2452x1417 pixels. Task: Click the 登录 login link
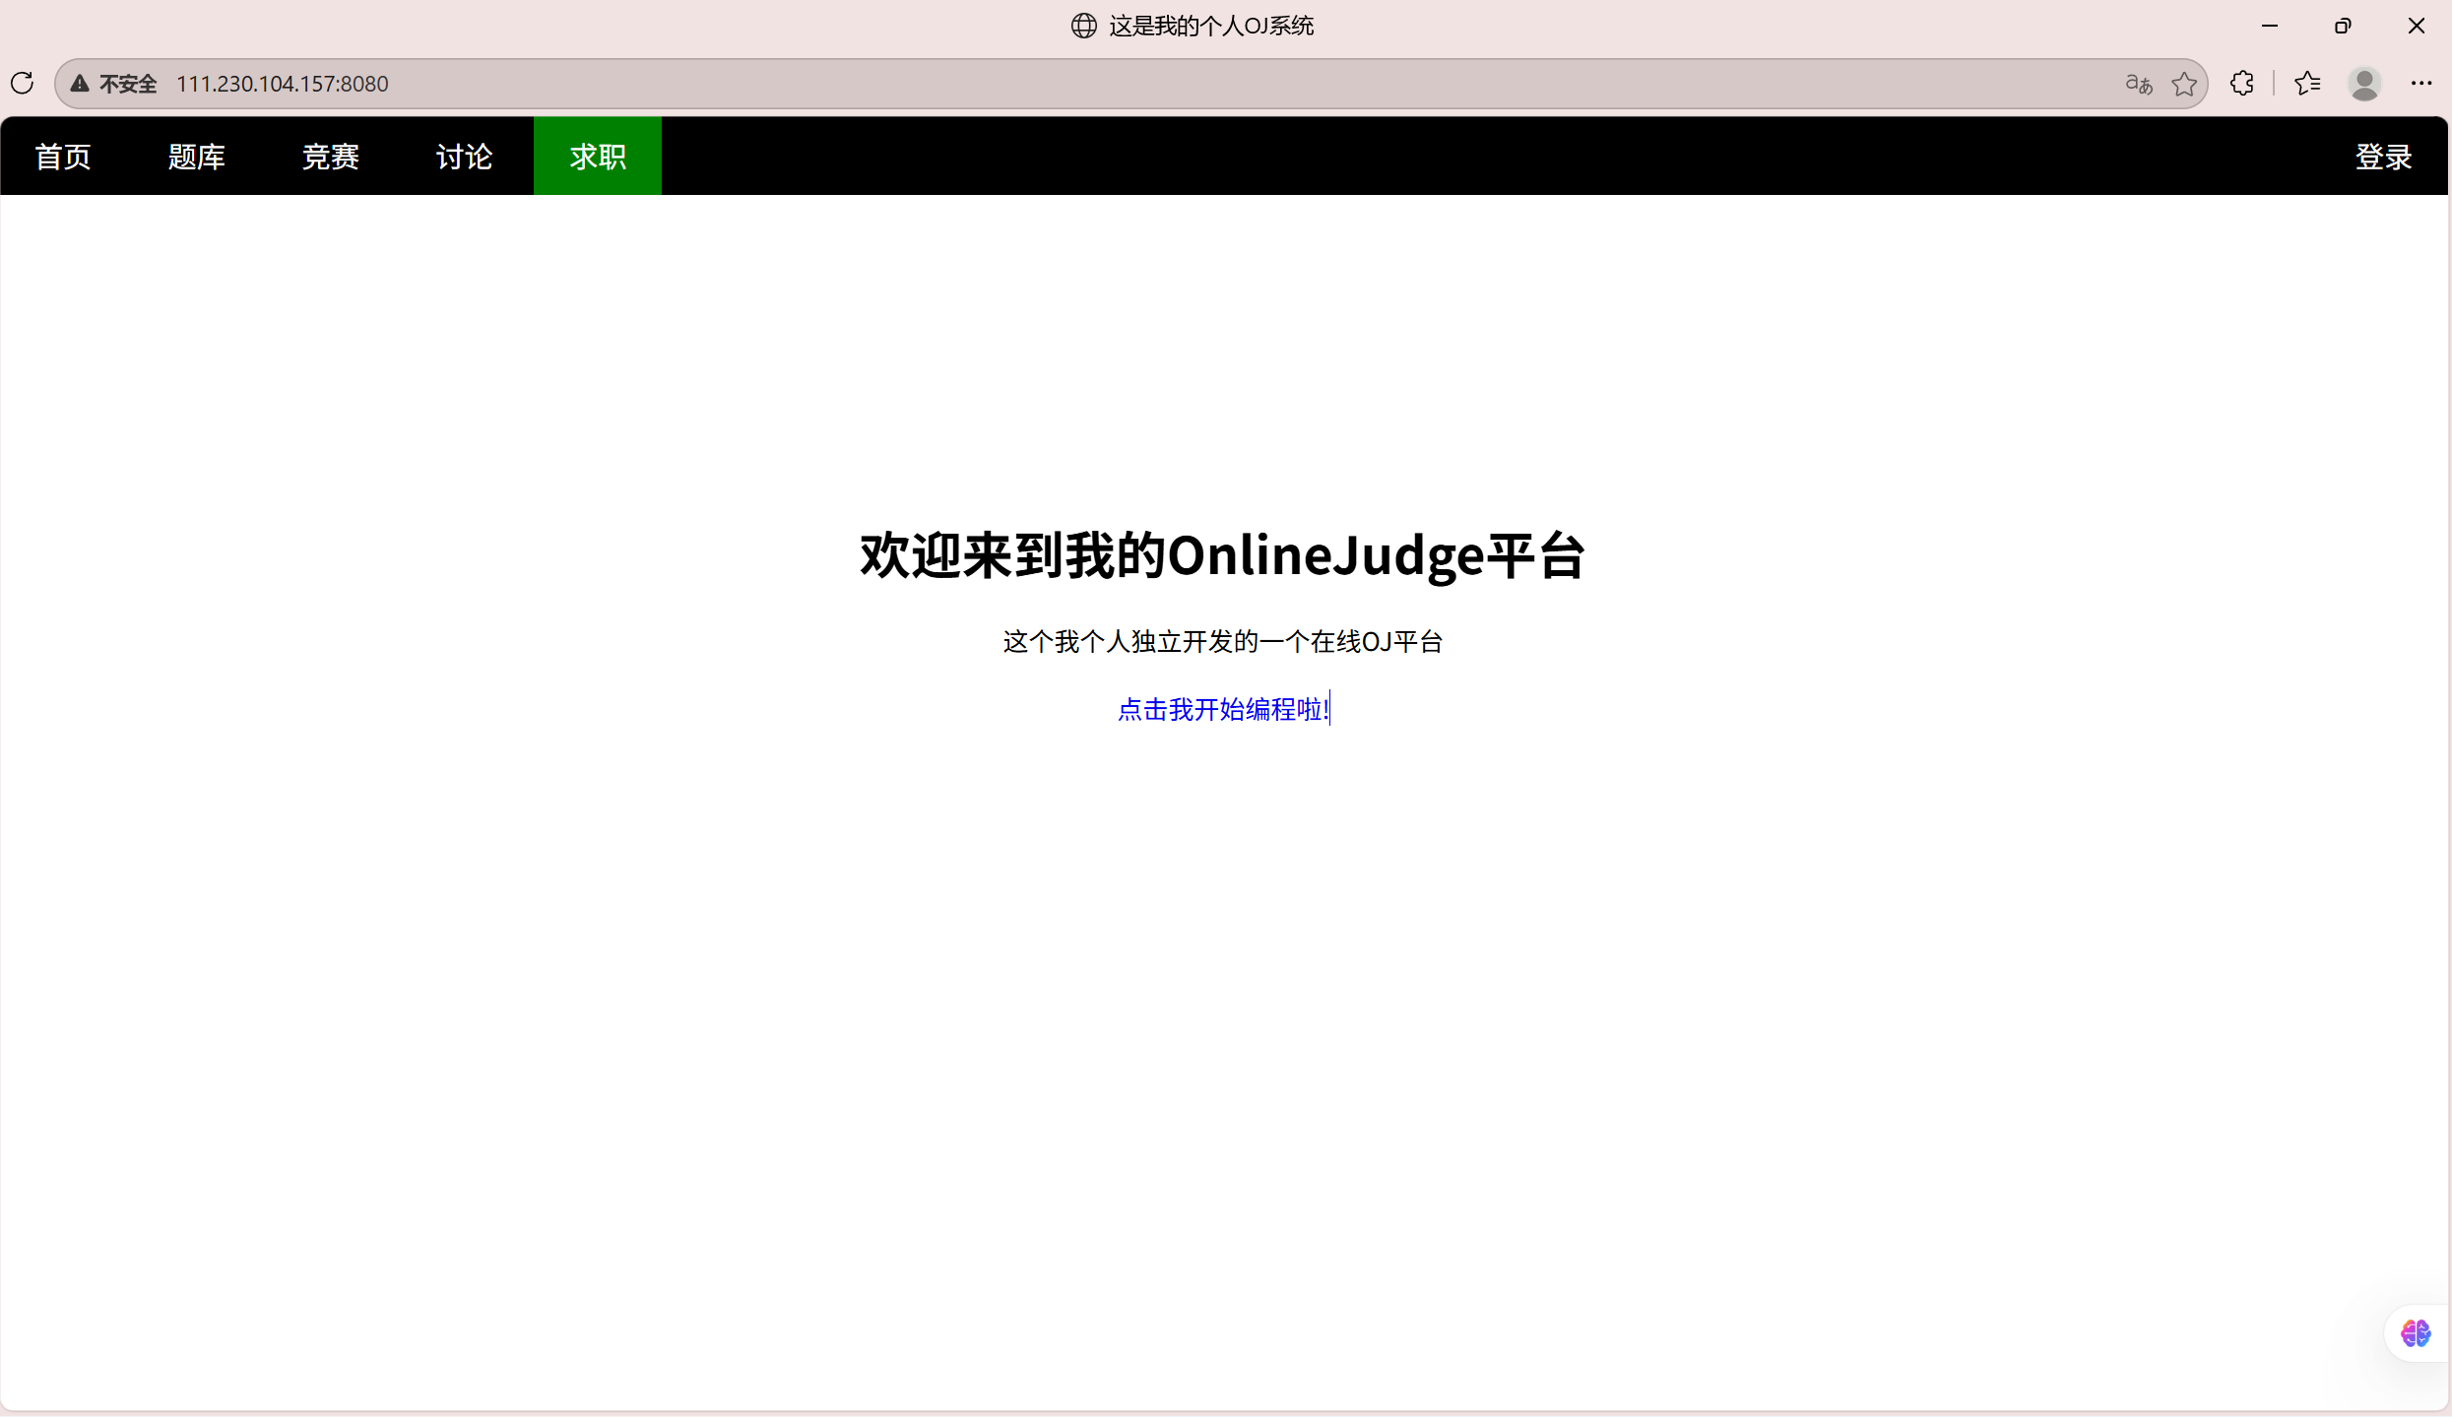point(2383,157)
